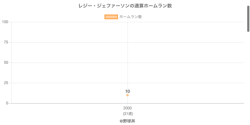Viewport: 250px width, 125px height.
Task: Click the chart title レジー・ジェファーソンの通算ホームラン数
Action: 125,6
